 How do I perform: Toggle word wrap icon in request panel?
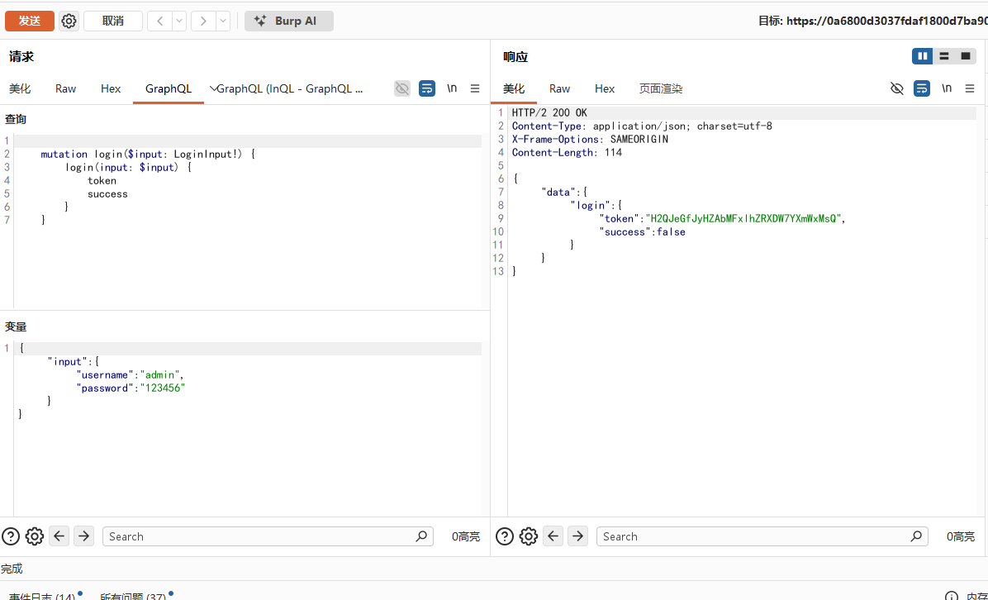(426, 88)
